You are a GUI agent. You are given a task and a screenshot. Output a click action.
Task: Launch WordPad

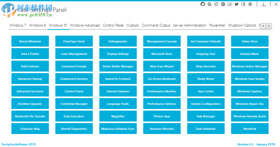(x=250, y=129)
